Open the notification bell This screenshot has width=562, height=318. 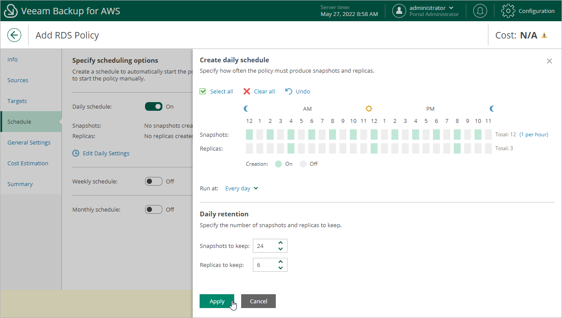click(480, 11)
